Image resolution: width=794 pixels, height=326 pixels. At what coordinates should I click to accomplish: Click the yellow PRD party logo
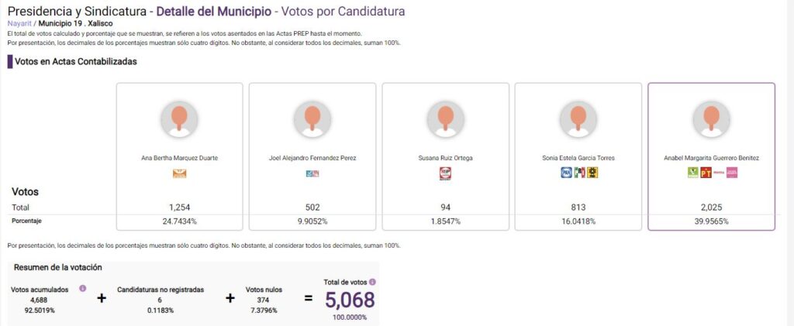tap(592, 173)
